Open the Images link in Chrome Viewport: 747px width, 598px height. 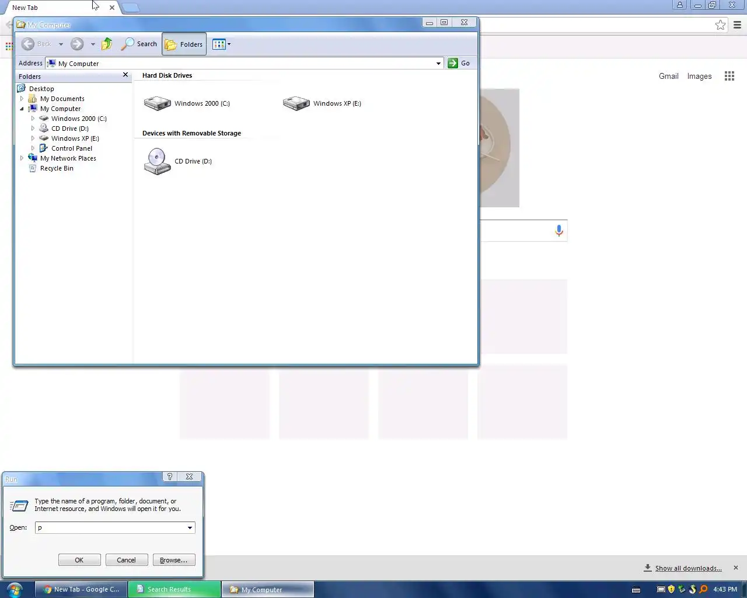(699, 76)
